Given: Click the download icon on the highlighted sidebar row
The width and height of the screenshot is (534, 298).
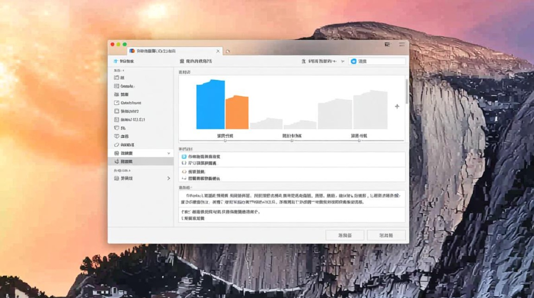Looking at the screenshot, I should [x=116, y=161].
